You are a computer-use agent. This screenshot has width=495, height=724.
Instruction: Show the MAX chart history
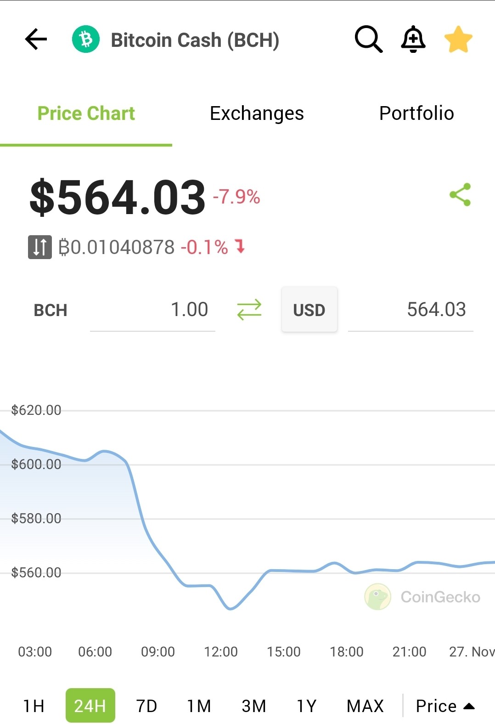[365, 706]
